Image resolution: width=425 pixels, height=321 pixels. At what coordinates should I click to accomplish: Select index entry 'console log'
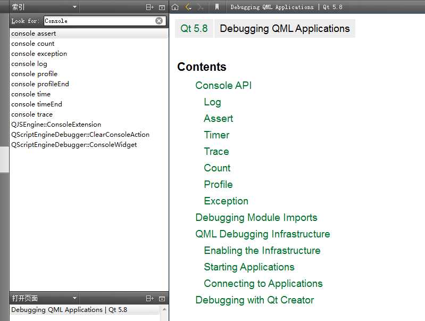[x=89, y=64]
